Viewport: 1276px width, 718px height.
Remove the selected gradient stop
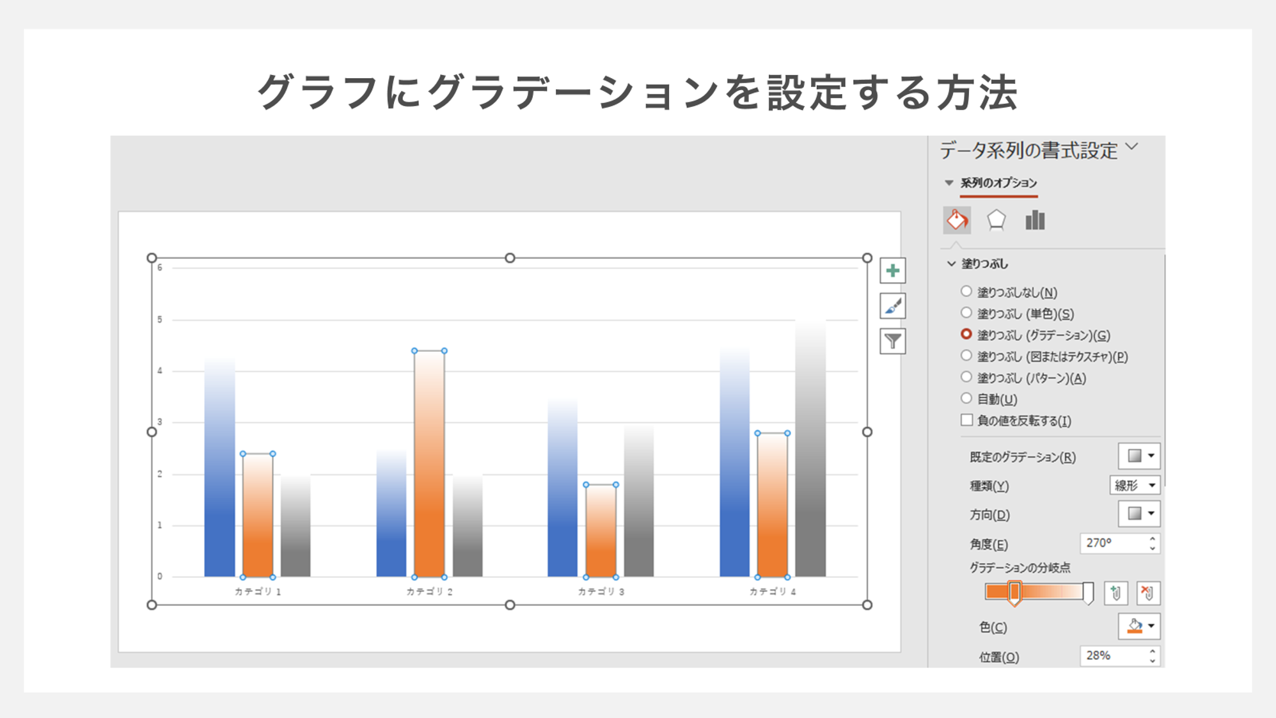click(x=1148, y=593)
